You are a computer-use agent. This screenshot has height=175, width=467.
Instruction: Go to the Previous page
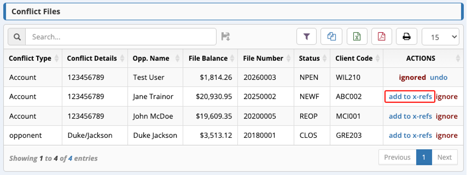click(397, 157)
